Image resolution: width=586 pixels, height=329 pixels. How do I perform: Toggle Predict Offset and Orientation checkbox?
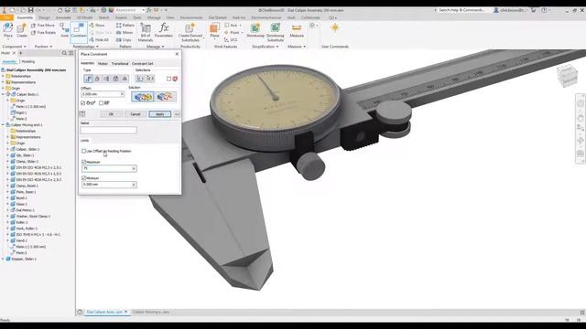(101, 103)
